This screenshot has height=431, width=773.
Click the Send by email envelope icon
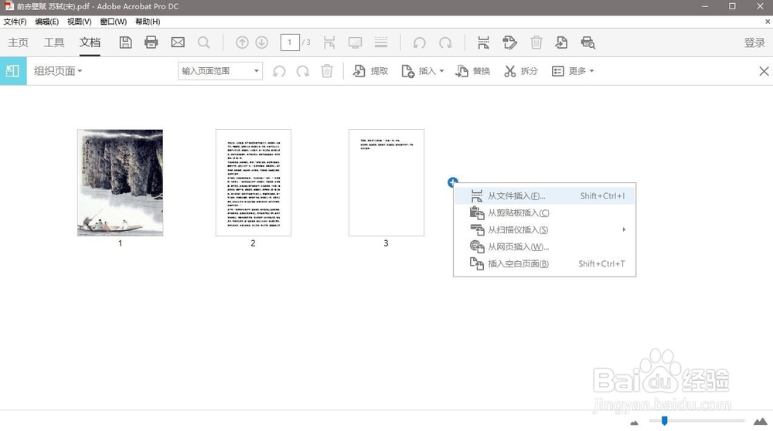tap(178, 42)
